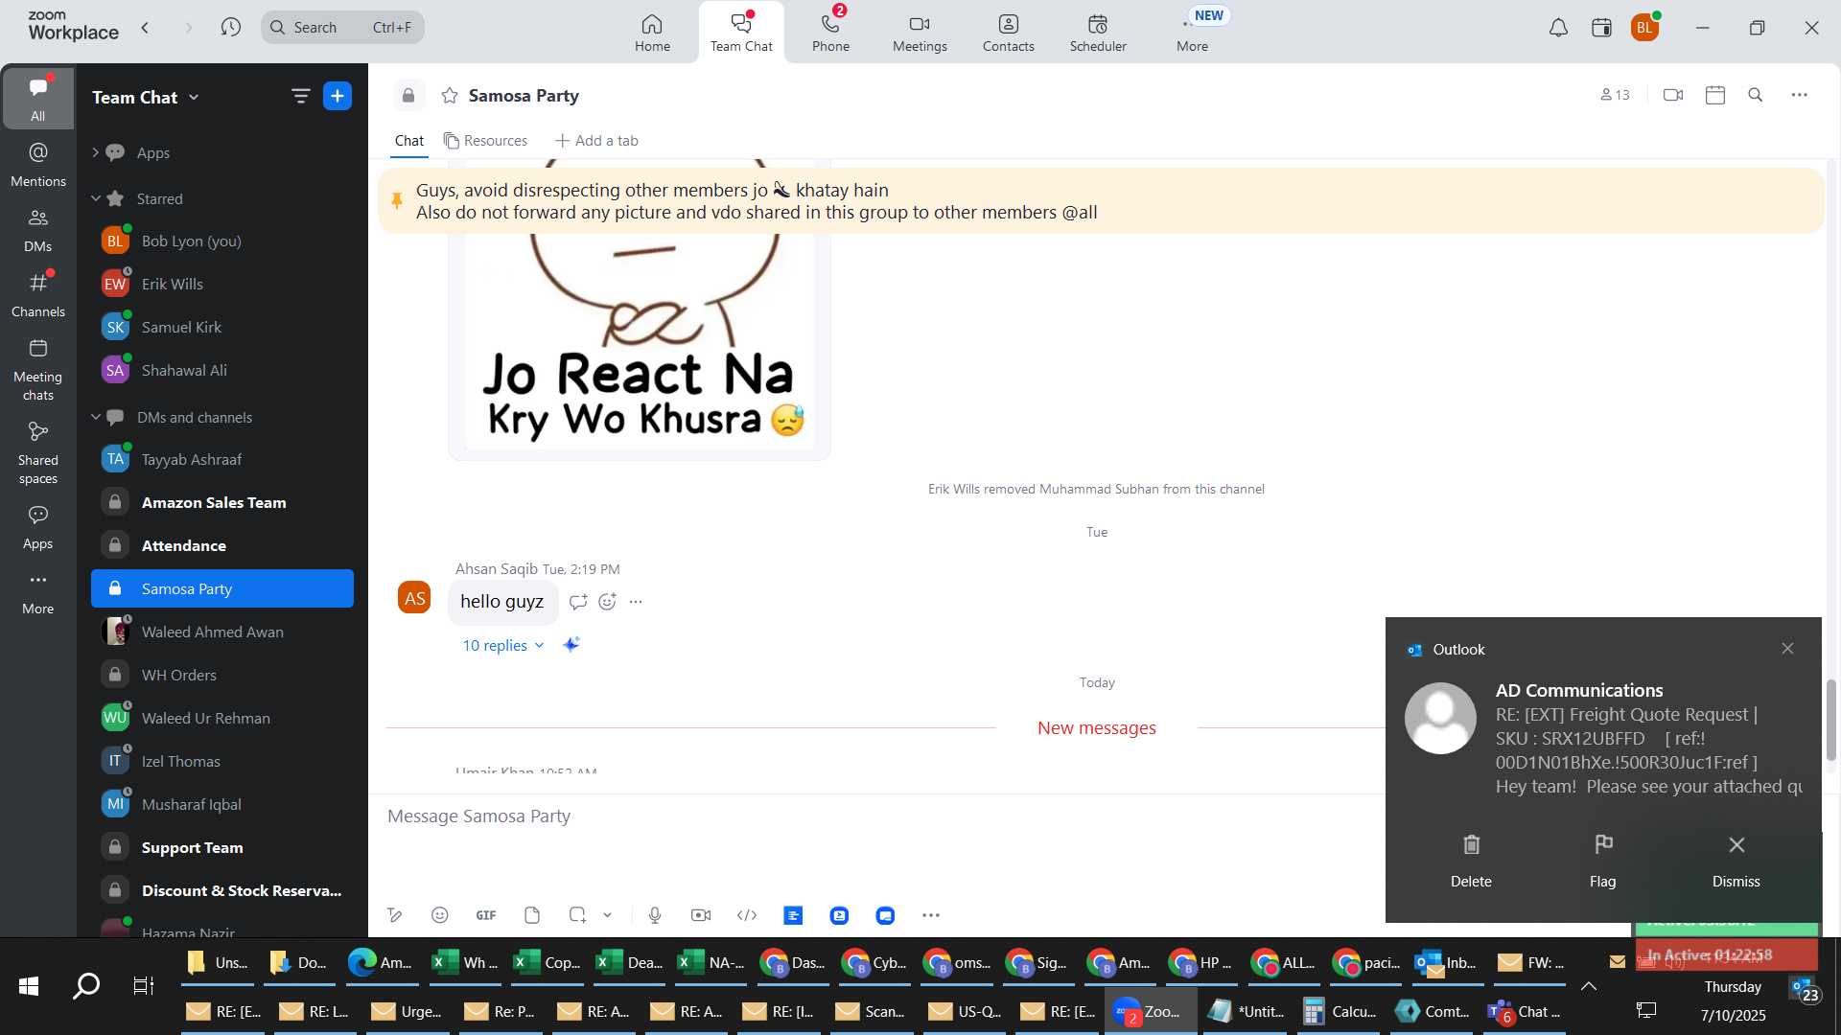Star the Samosa Party channel
Screen dimensions: 1841x1035
click(x=450, y=96)
